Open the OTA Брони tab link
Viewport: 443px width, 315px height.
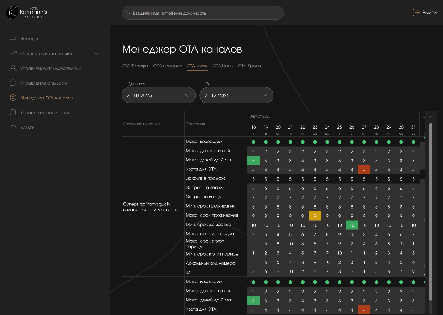pos(249,66)
